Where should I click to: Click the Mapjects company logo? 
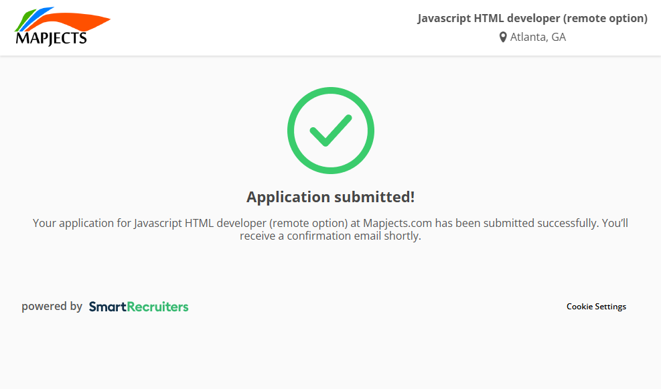pos(62,27)
